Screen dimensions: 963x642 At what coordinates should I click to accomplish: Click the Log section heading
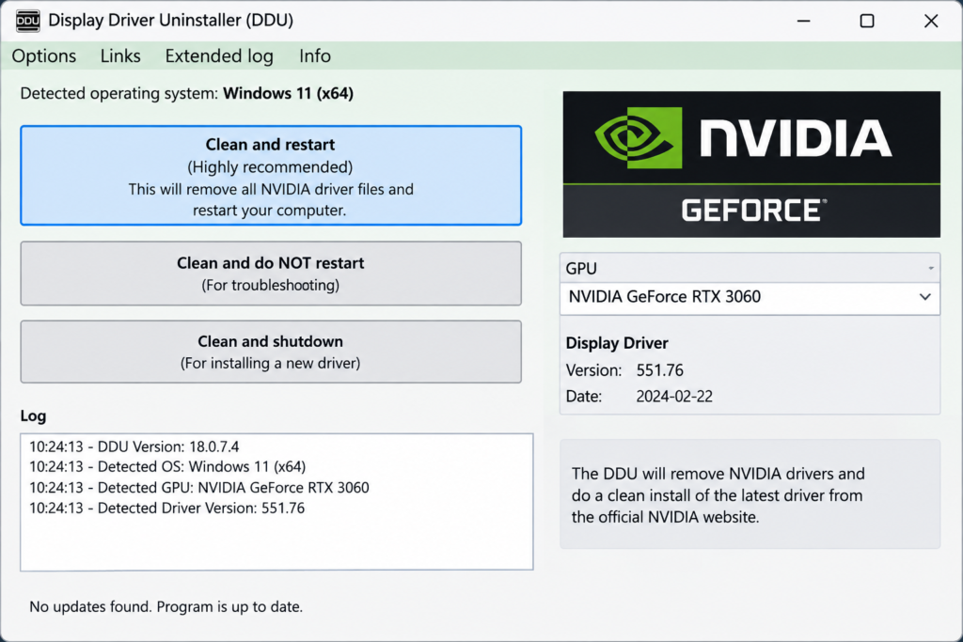coord(33,415)
